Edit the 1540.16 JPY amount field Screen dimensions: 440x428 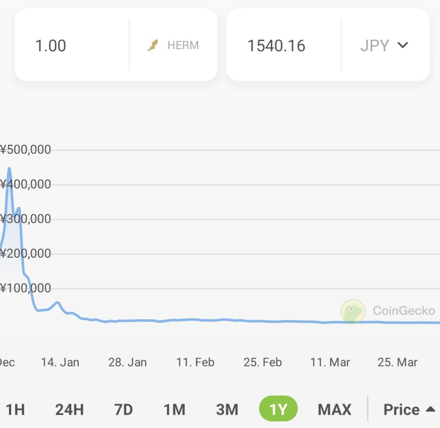click(x=284, y=45)
